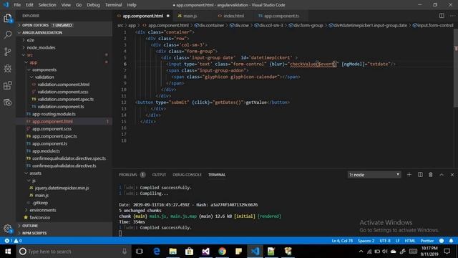Maximize the terminal panel with the caret
458x258 pixels.
[x=442, y=175]
